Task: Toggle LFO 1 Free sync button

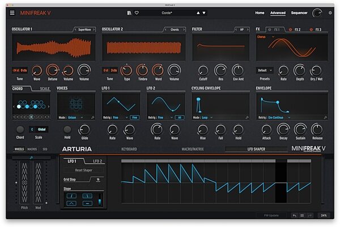Action: click(135, 117)
